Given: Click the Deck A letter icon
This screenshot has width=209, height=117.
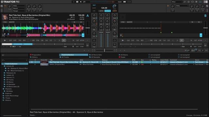Looking at the screenshot, I should (88, 16).
